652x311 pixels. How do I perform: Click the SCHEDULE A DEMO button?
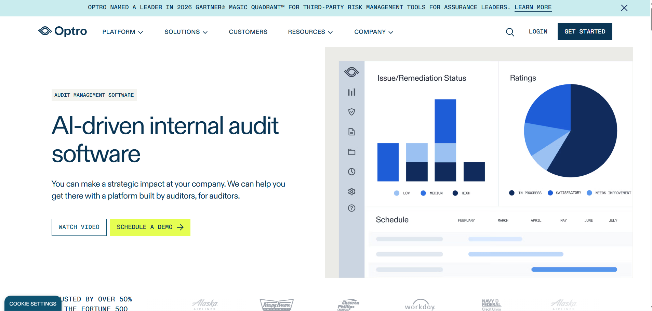click(x=150, y=227)
